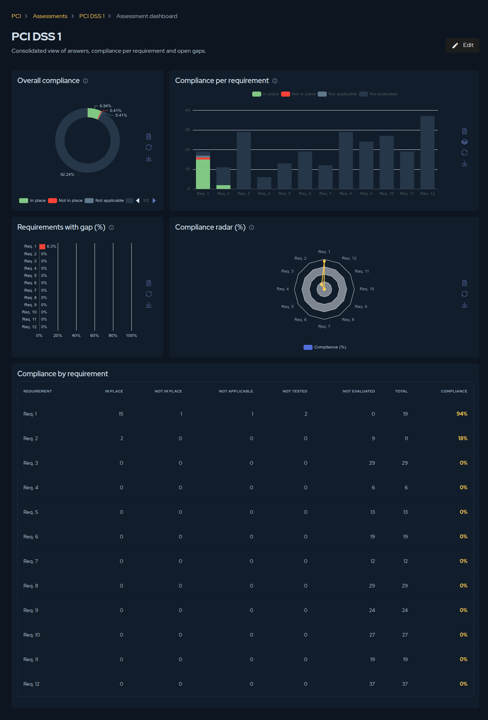Select Req. 2 row in compliance table
This screenshot has height=720, width=488.
pyautogui.click(x=245, y=438)
